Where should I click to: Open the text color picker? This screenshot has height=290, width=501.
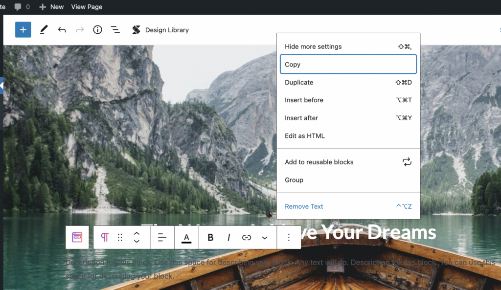186,237
